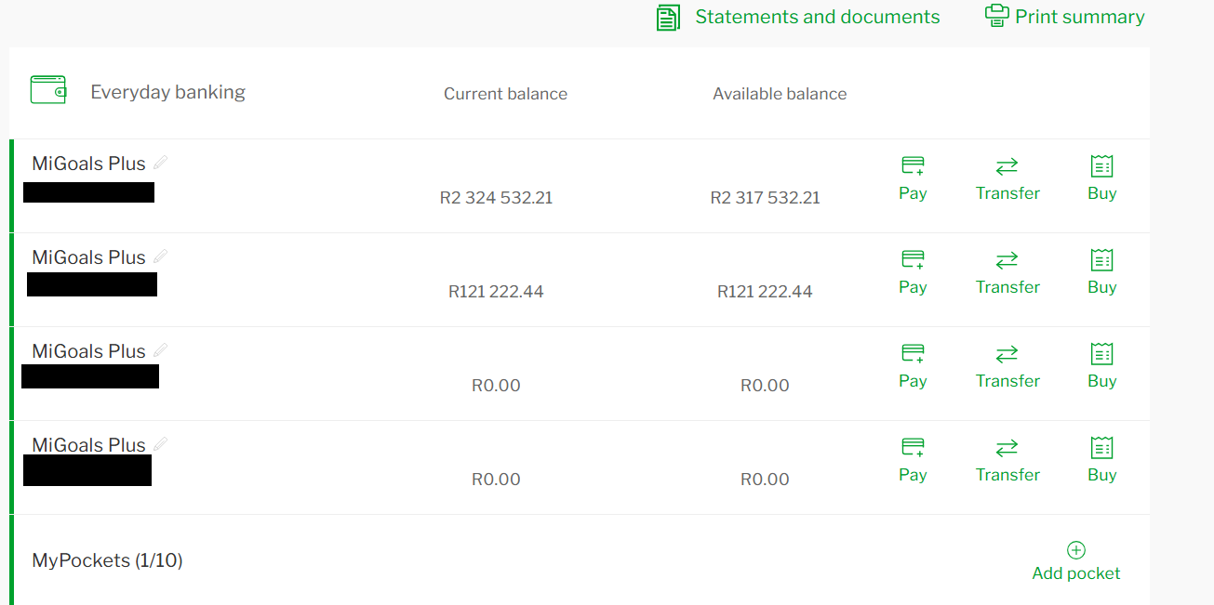Pay from the R121 222.44 account

(913, 272)
